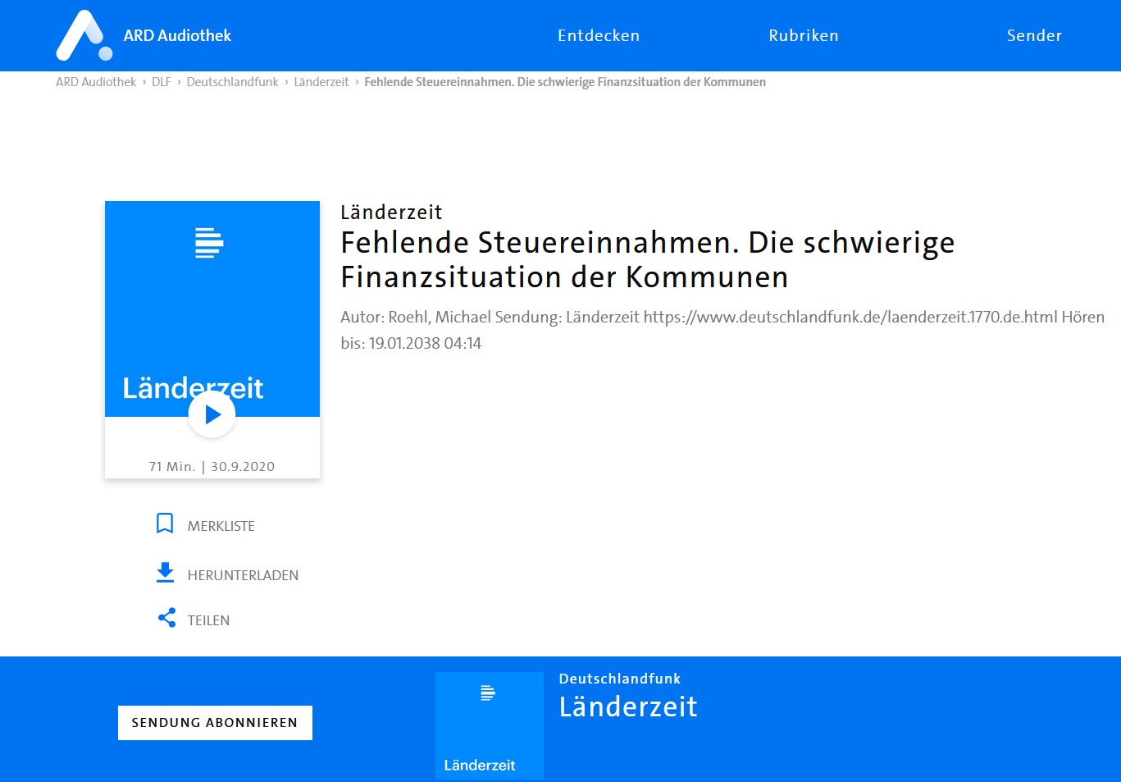Click the Teilen share icon
Image resolution: width=1121 pixels, height=782 pixels.
click(166, 618)
